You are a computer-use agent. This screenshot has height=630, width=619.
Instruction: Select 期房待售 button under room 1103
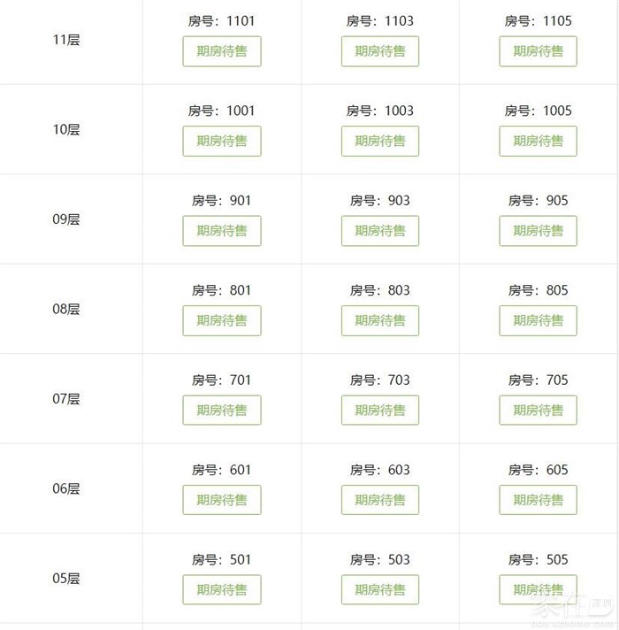380,51
